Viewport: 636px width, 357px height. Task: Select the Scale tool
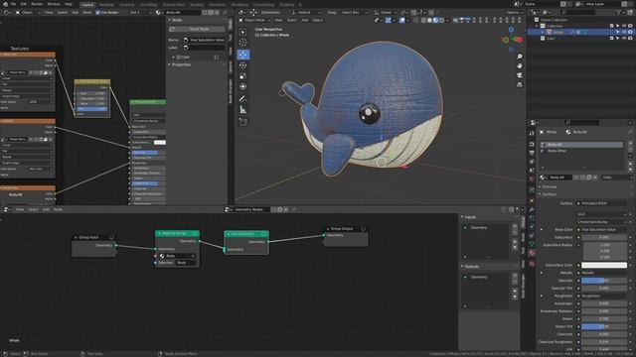242,76
